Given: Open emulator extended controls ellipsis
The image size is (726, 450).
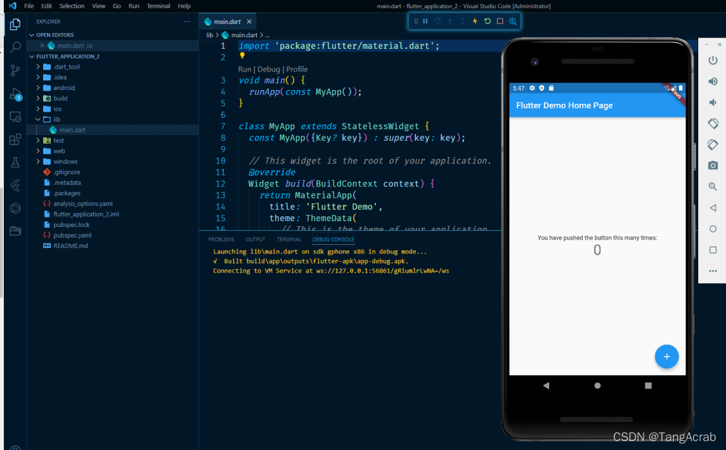Looking at the screenshot, I should click(x=713, y=271).
